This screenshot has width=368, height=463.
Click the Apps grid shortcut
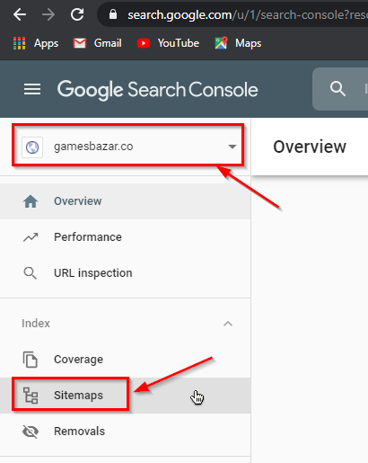tap(36, 43)
